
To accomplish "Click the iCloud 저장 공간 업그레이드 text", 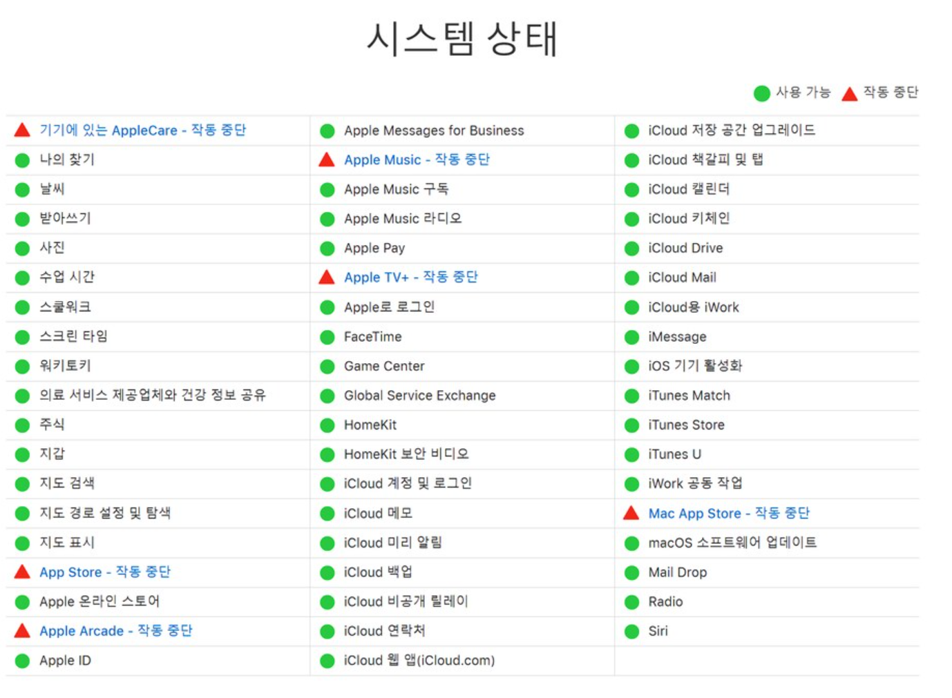I will pyautogui.click(x=732, y=130).
